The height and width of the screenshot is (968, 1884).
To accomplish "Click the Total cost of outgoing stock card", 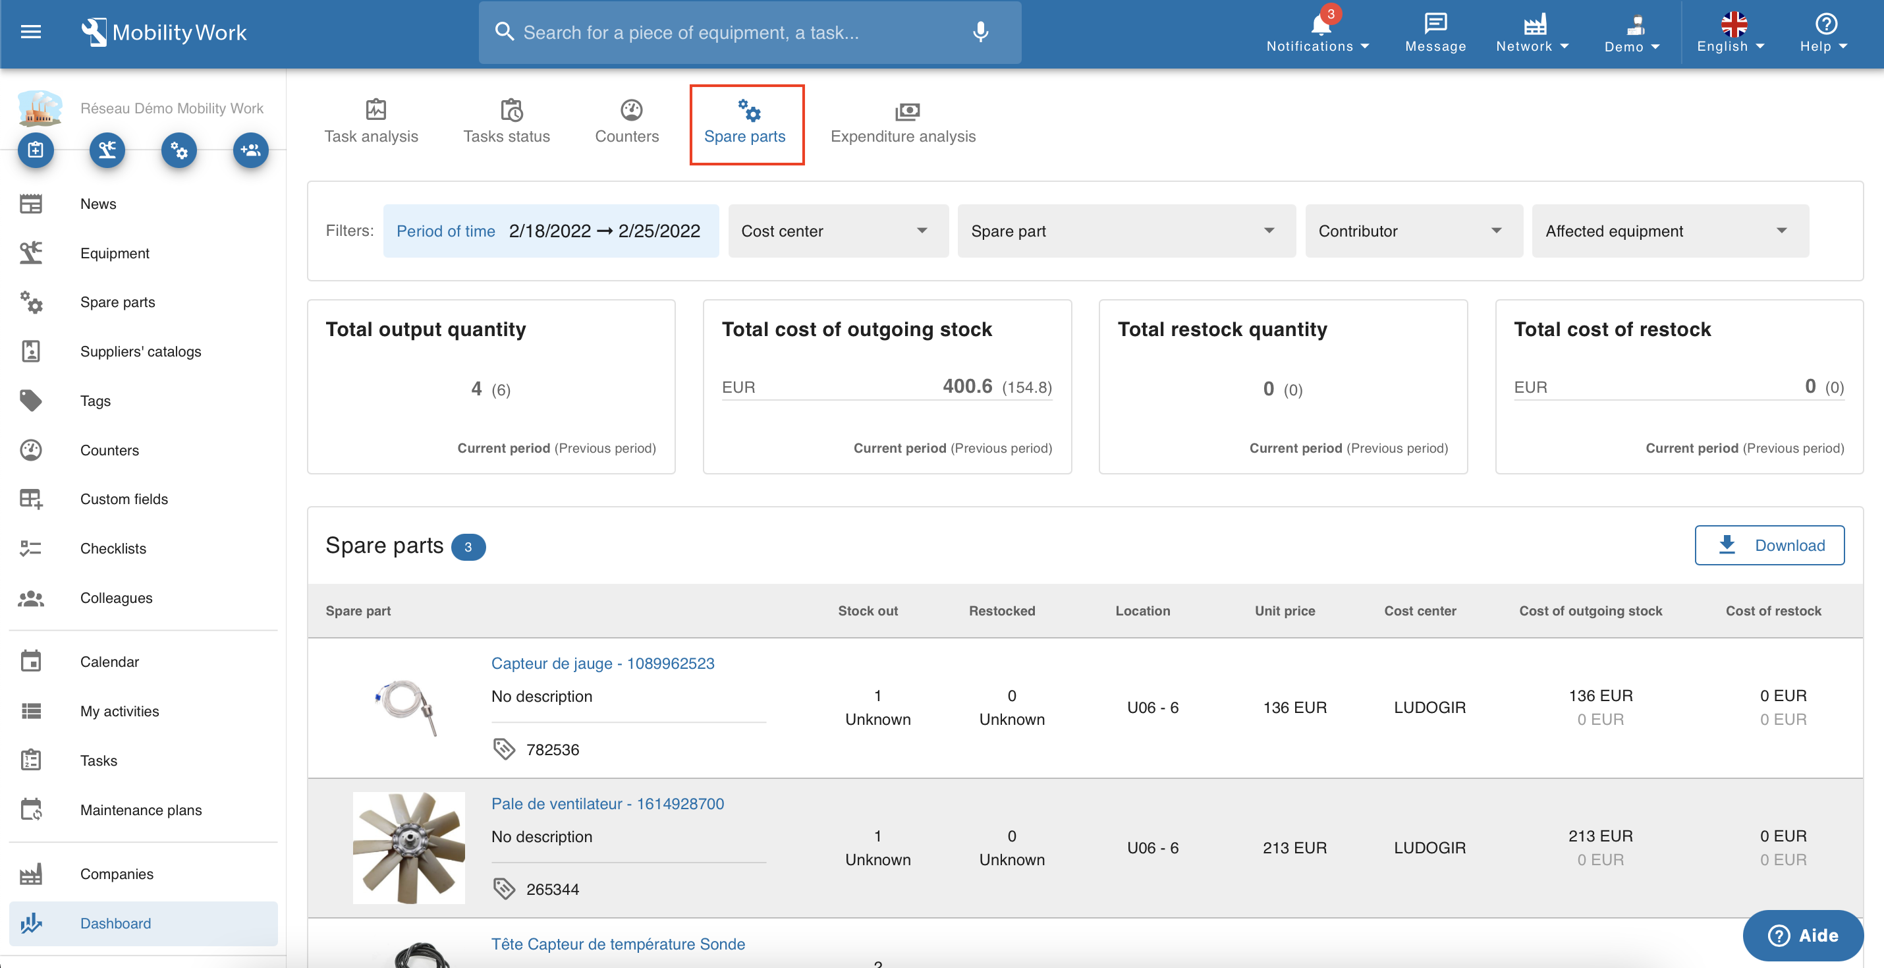I will [887, 386].
